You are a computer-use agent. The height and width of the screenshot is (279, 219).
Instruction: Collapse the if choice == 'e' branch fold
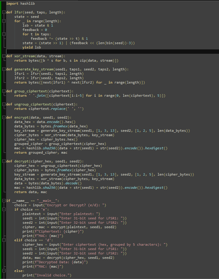point(4,209)
